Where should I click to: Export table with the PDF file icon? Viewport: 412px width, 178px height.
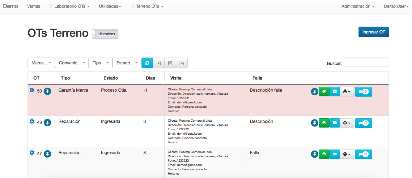click(181, 63)
